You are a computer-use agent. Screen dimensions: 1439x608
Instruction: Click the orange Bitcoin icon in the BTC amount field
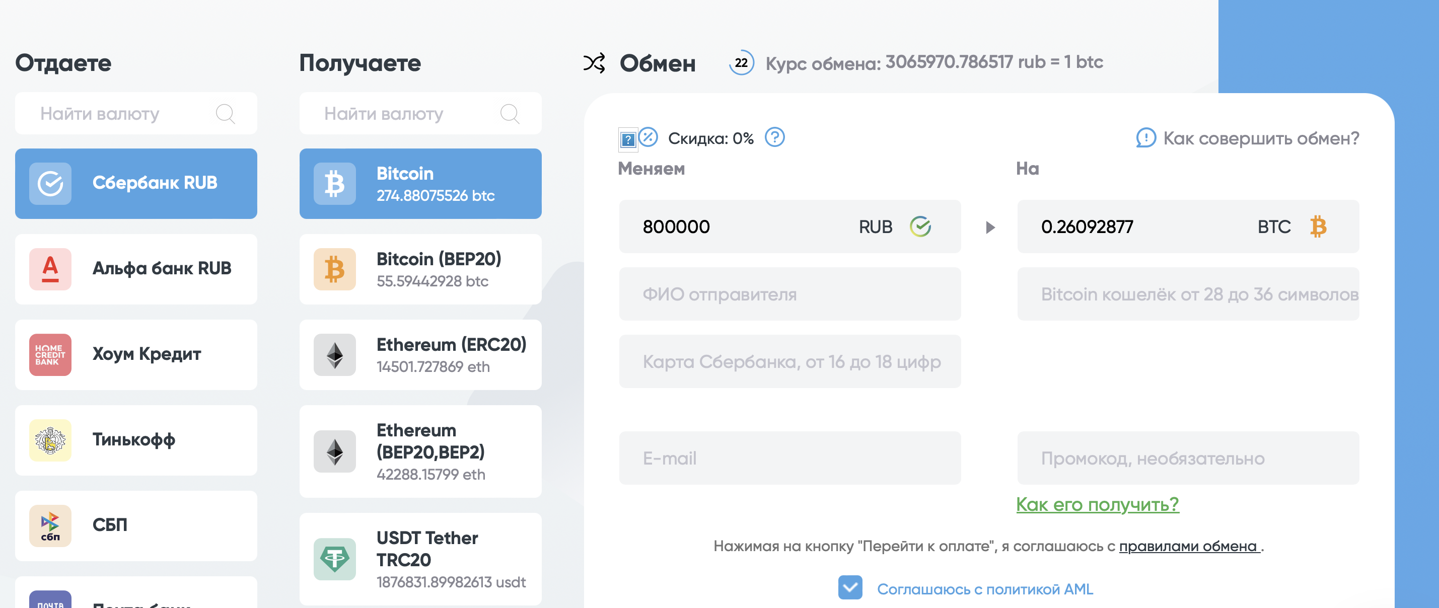tap(1318, 226)
